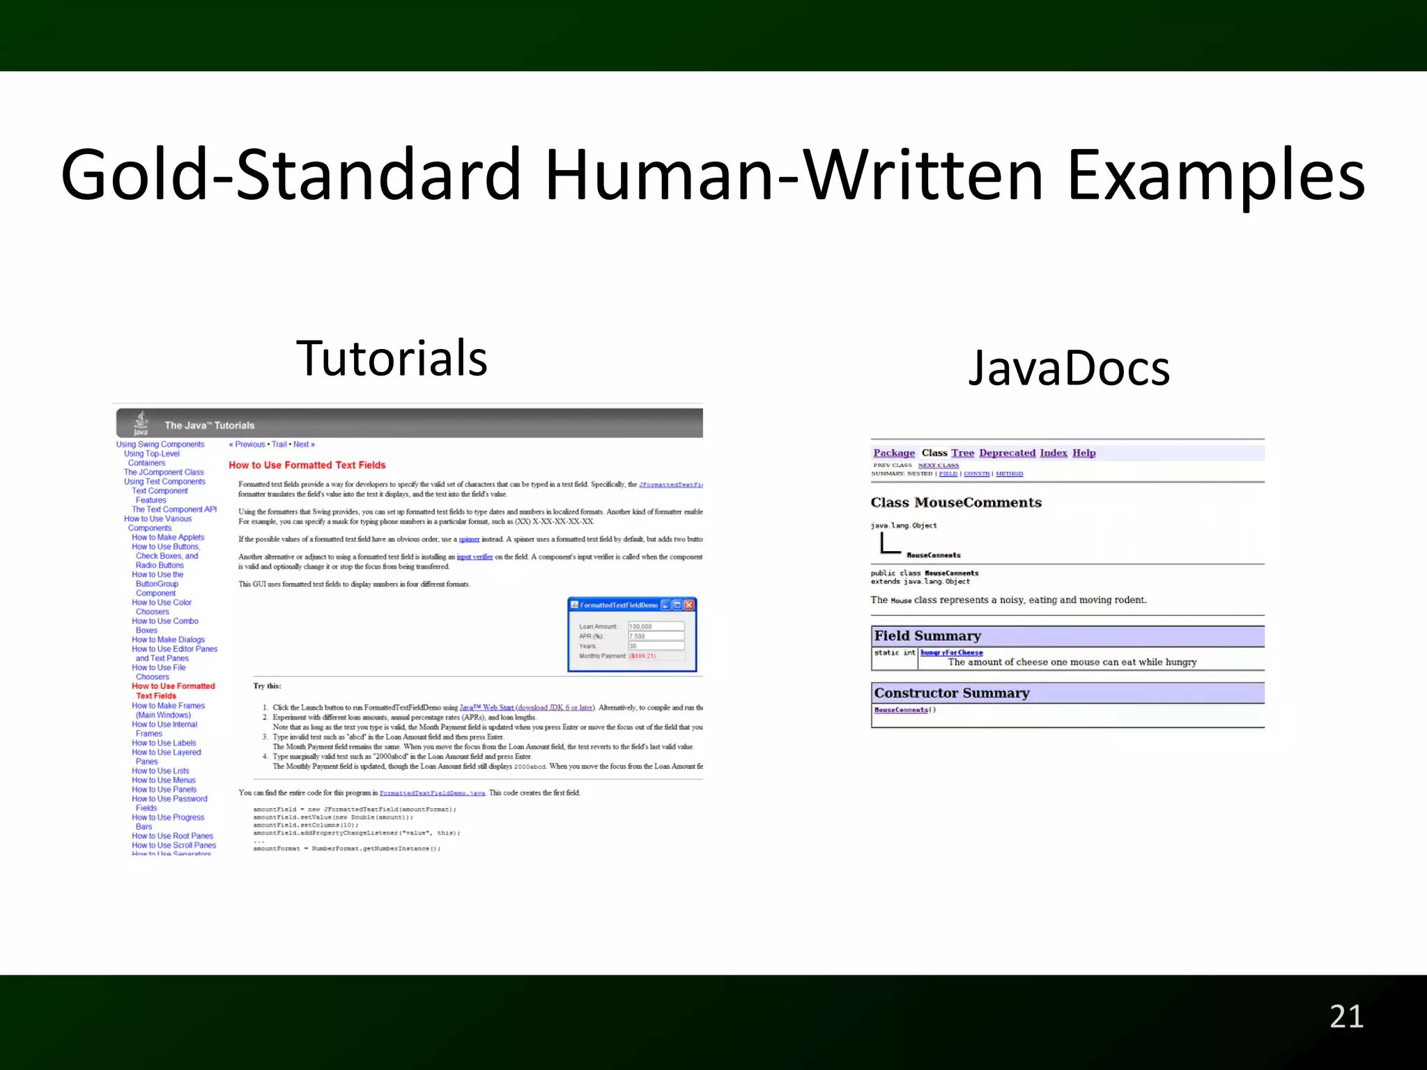Screen dimensions: 1427x1070
Task: Open Package tab in JavaDoc navbar
Action: coord(894,453)
